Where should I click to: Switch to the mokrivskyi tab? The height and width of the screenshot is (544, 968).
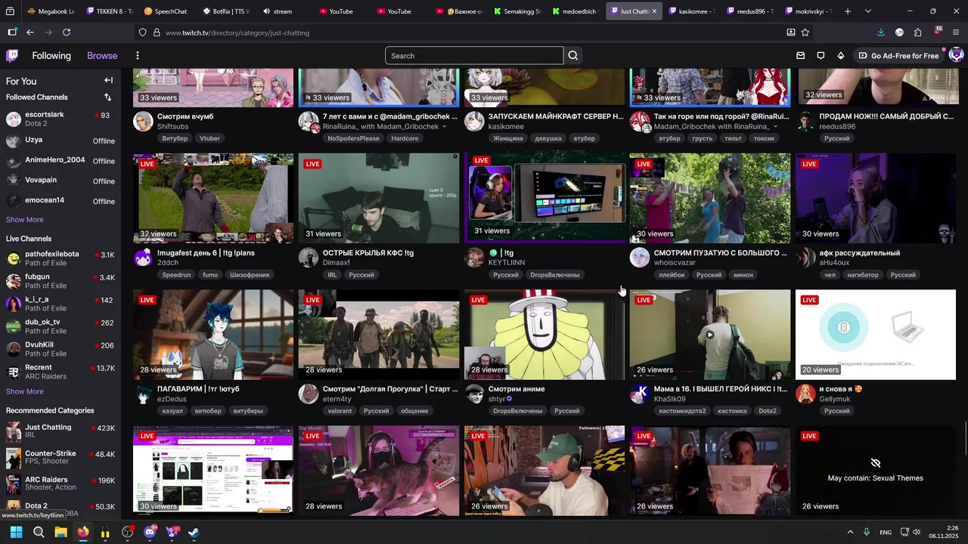(x=808, y=11)
